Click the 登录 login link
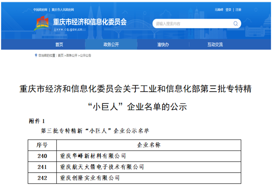 pyautogui.click(x=229, y=10)
